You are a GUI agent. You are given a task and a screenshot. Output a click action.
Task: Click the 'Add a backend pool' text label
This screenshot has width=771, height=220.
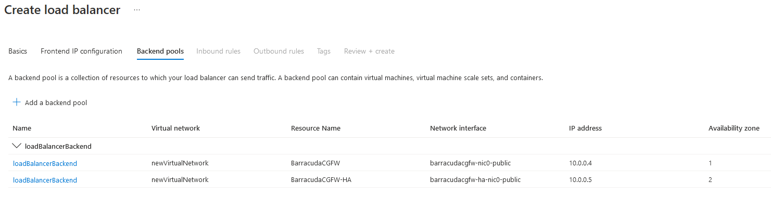click(56, 102)
